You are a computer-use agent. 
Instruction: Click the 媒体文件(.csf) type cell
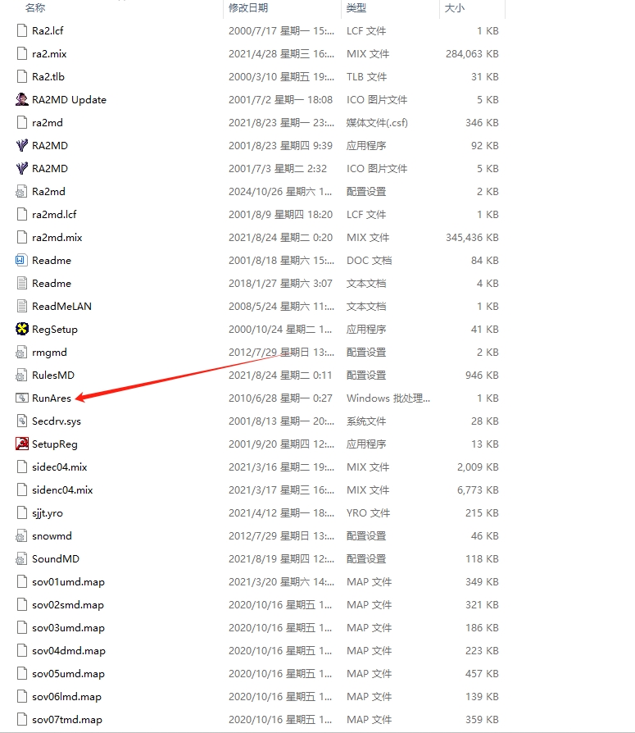click(x=377, y=122)
